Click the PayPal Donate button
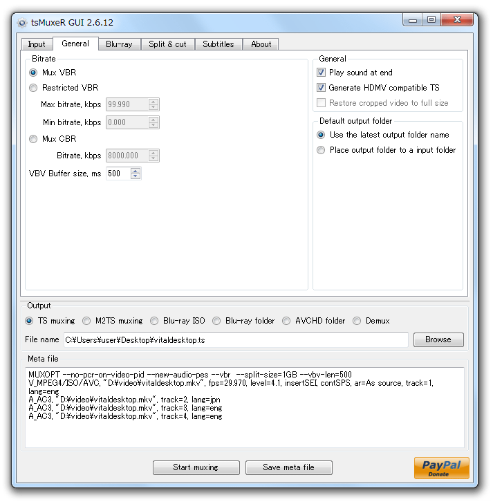The height and width of the screenshot is (504, 493). (x=442, y=467)
